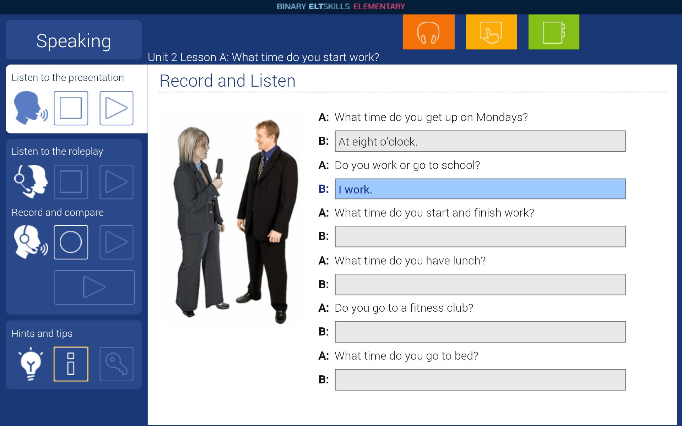682x426 pixels.
Task: Select the highlighted 'I work.' answer field
Action: 480,189
